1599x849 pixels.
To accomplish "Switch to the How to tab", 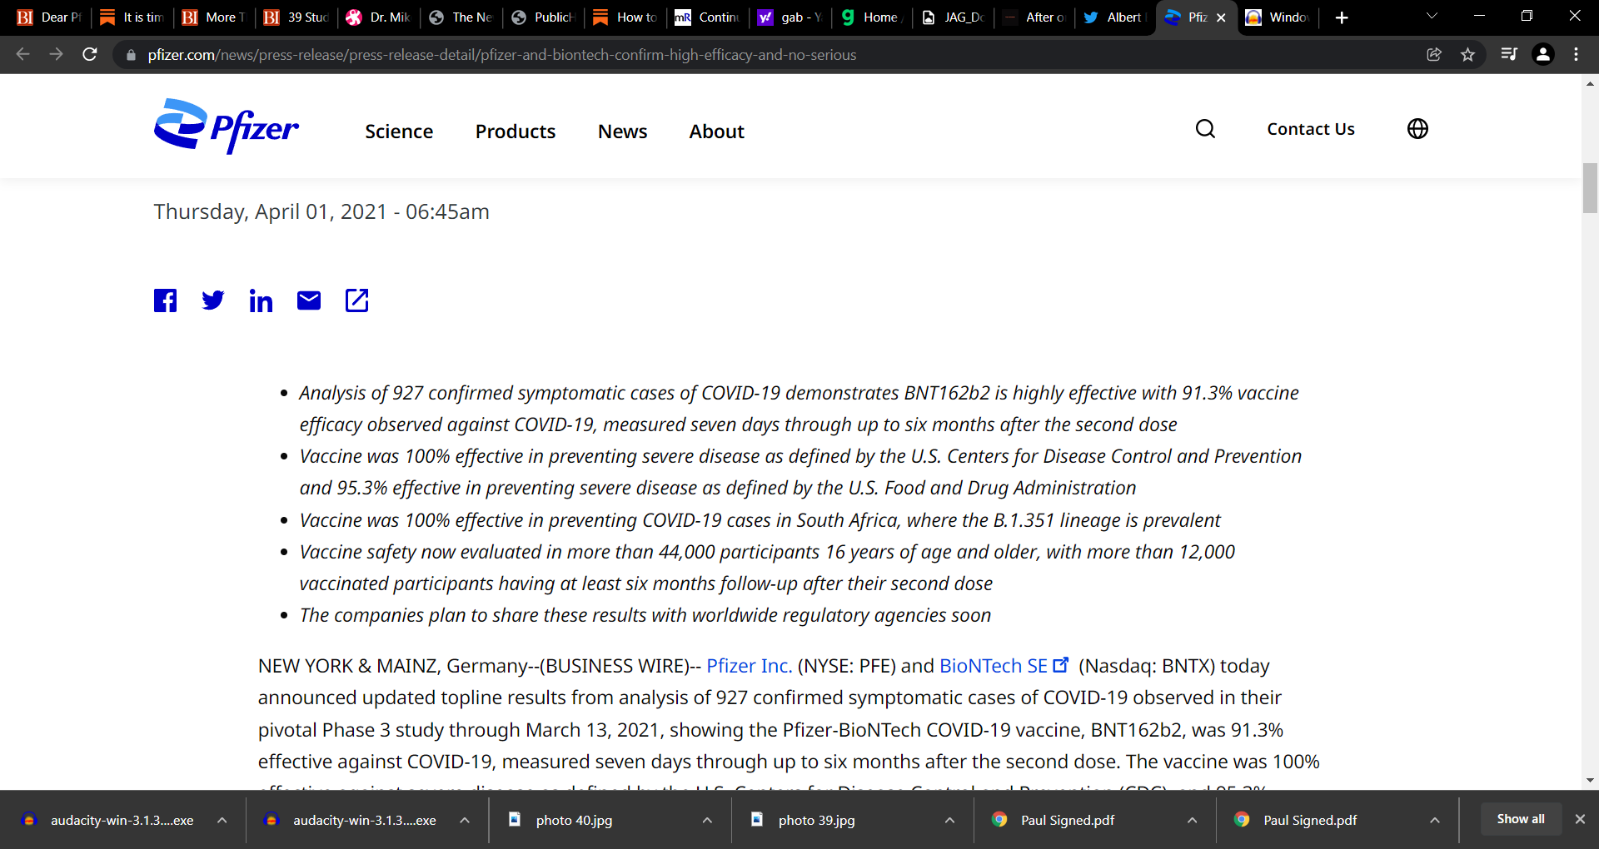I will click(x=626, y=17).
